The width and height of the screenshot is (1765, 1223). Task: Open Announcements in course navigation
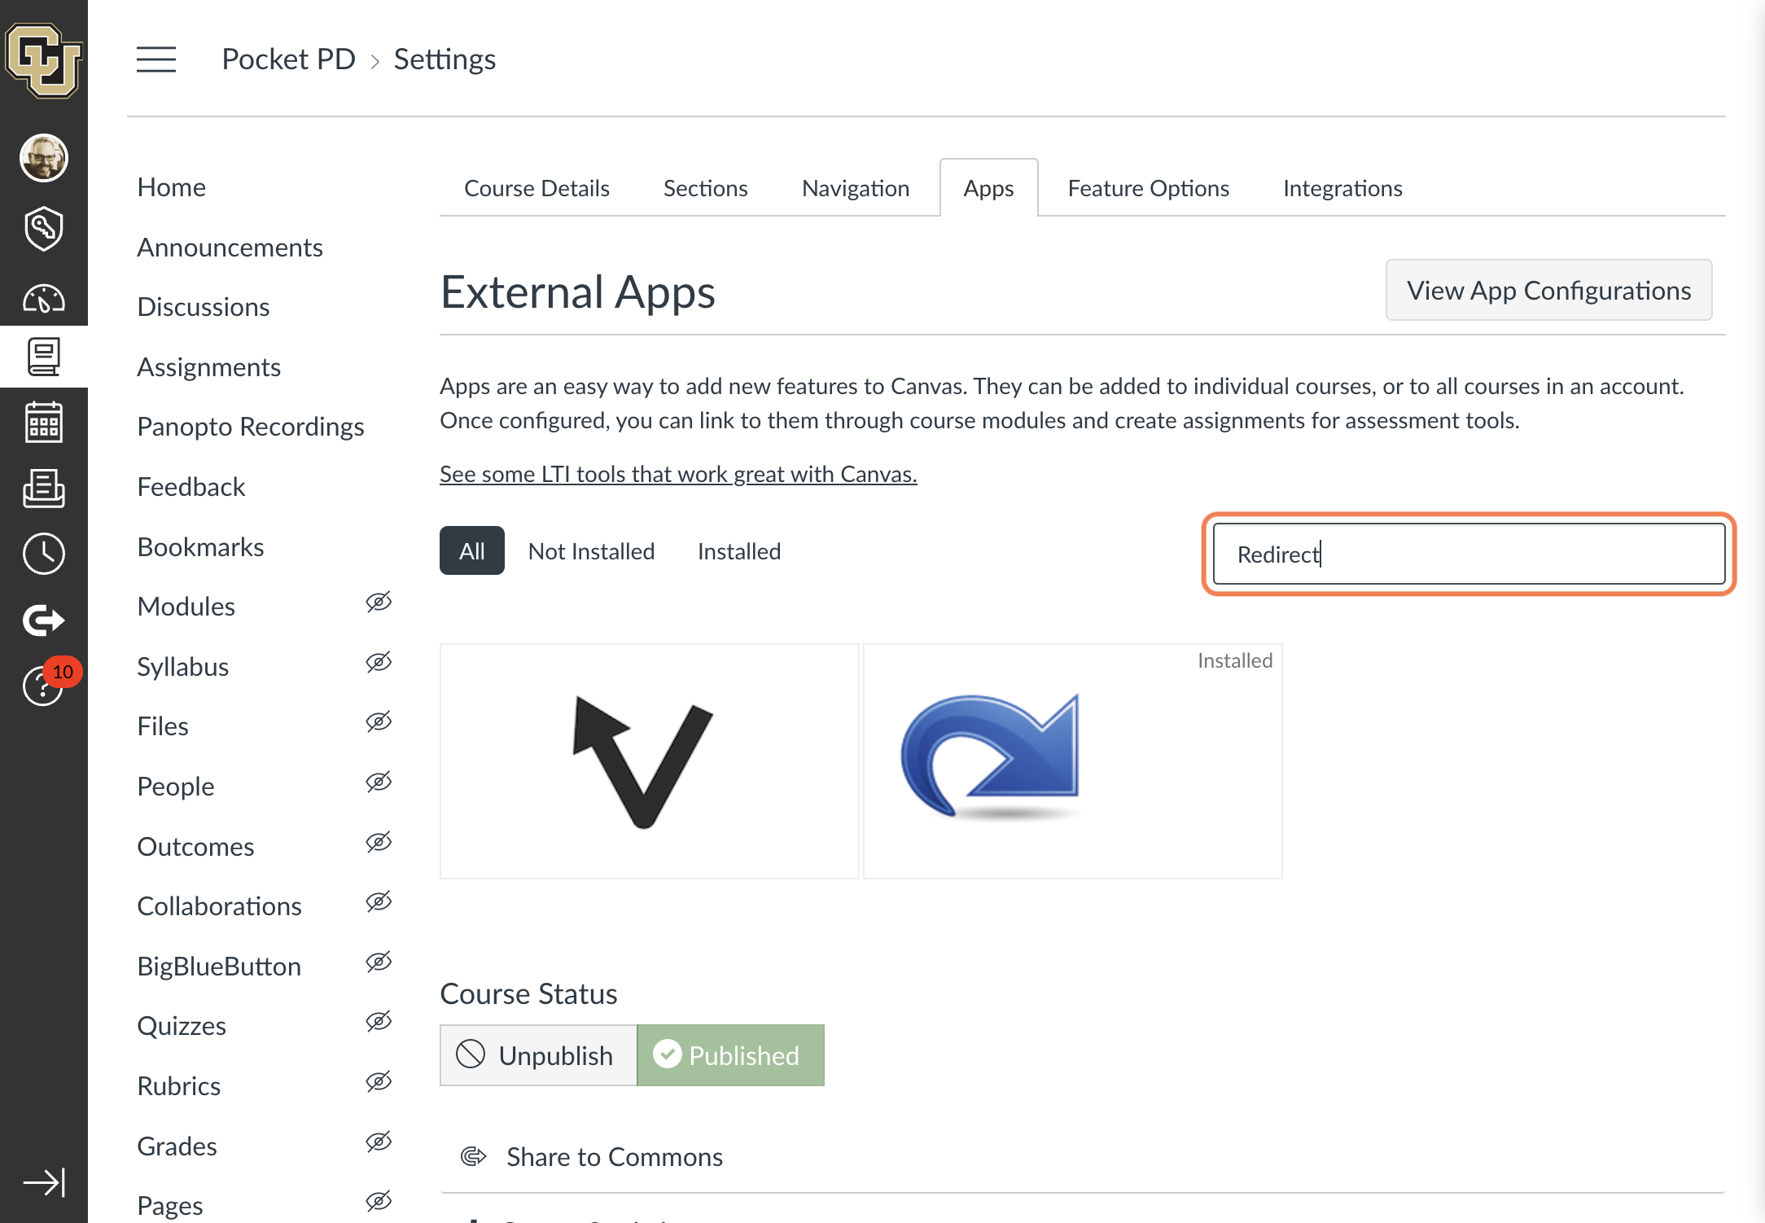230,248
